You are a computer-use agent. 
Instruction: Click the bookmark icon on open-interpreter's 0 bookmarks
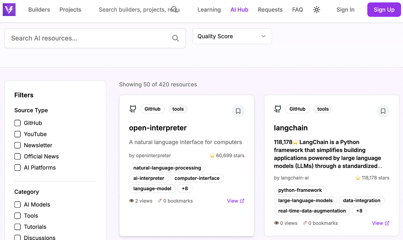(x=159, y=201)
